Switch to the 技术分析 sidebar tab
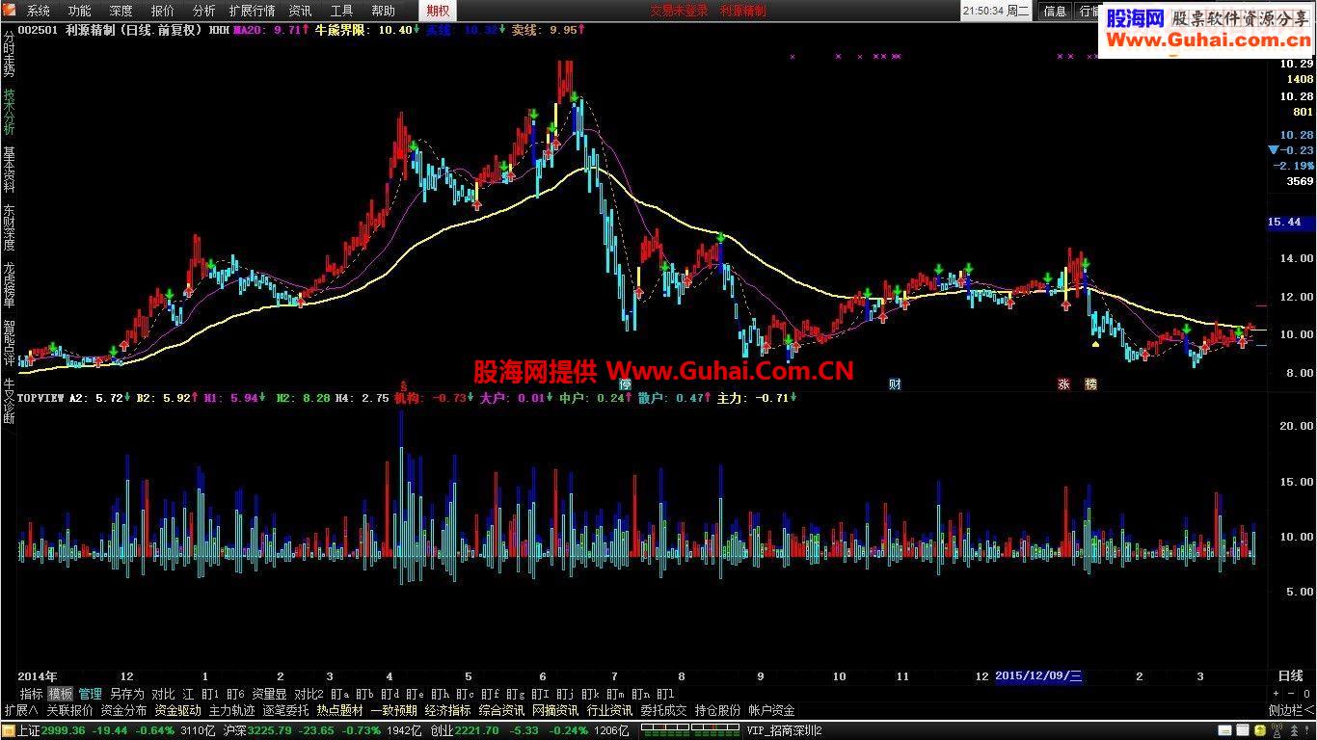This screenshot has width=1317, height=740. click(x=9, y=113)
